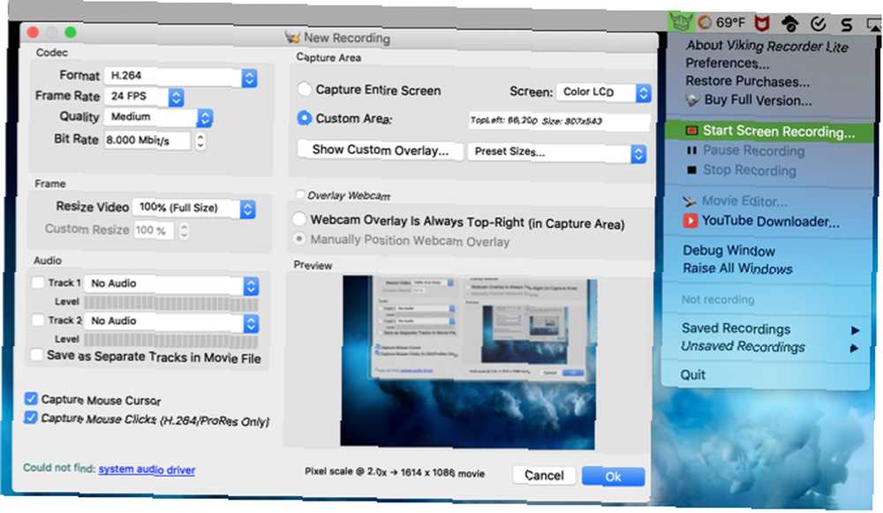
Task: Click the Ok button
Action: (614, 477)
